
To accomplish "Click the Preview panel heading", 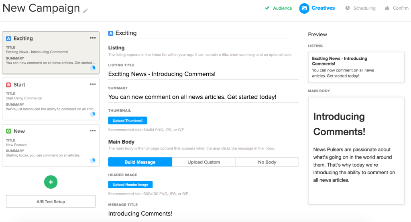I will (x=317, y=35).
